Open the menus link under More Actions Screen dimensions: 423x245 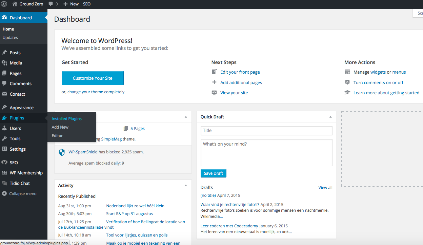coord(399,72)
